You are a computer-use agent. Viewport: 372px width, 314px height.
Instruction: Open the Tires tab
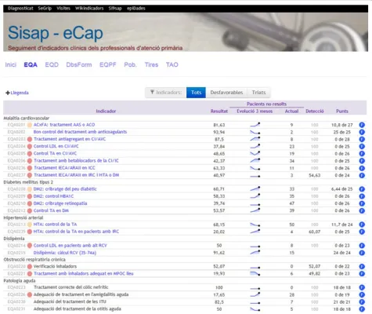[x=151, y=64]
